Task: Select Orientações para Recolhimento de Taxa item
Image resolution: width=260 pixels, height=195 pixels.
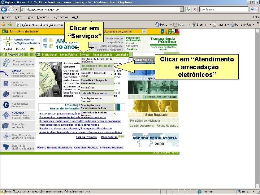Action: 97,107
